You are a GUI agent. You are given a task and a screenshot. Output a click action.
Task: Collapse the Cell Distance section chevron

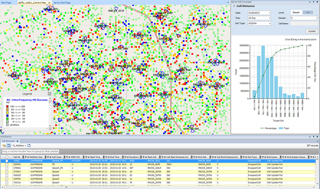pyautogui.click(x=234, y=7)
